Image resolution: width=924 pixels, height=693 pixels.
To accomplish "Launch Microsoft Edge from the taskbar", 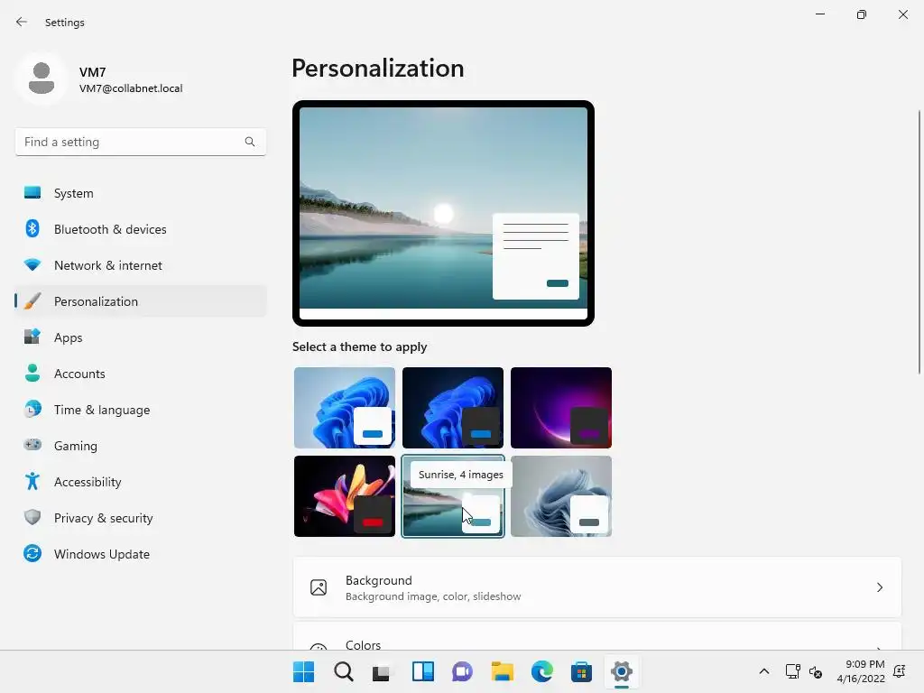I will click(542, 671).
